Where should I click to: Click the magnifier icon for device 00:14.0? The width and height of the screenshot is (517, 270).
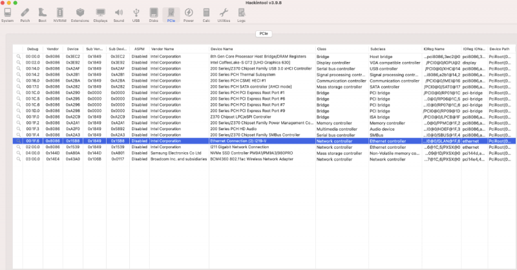click(x=19, y=68)
